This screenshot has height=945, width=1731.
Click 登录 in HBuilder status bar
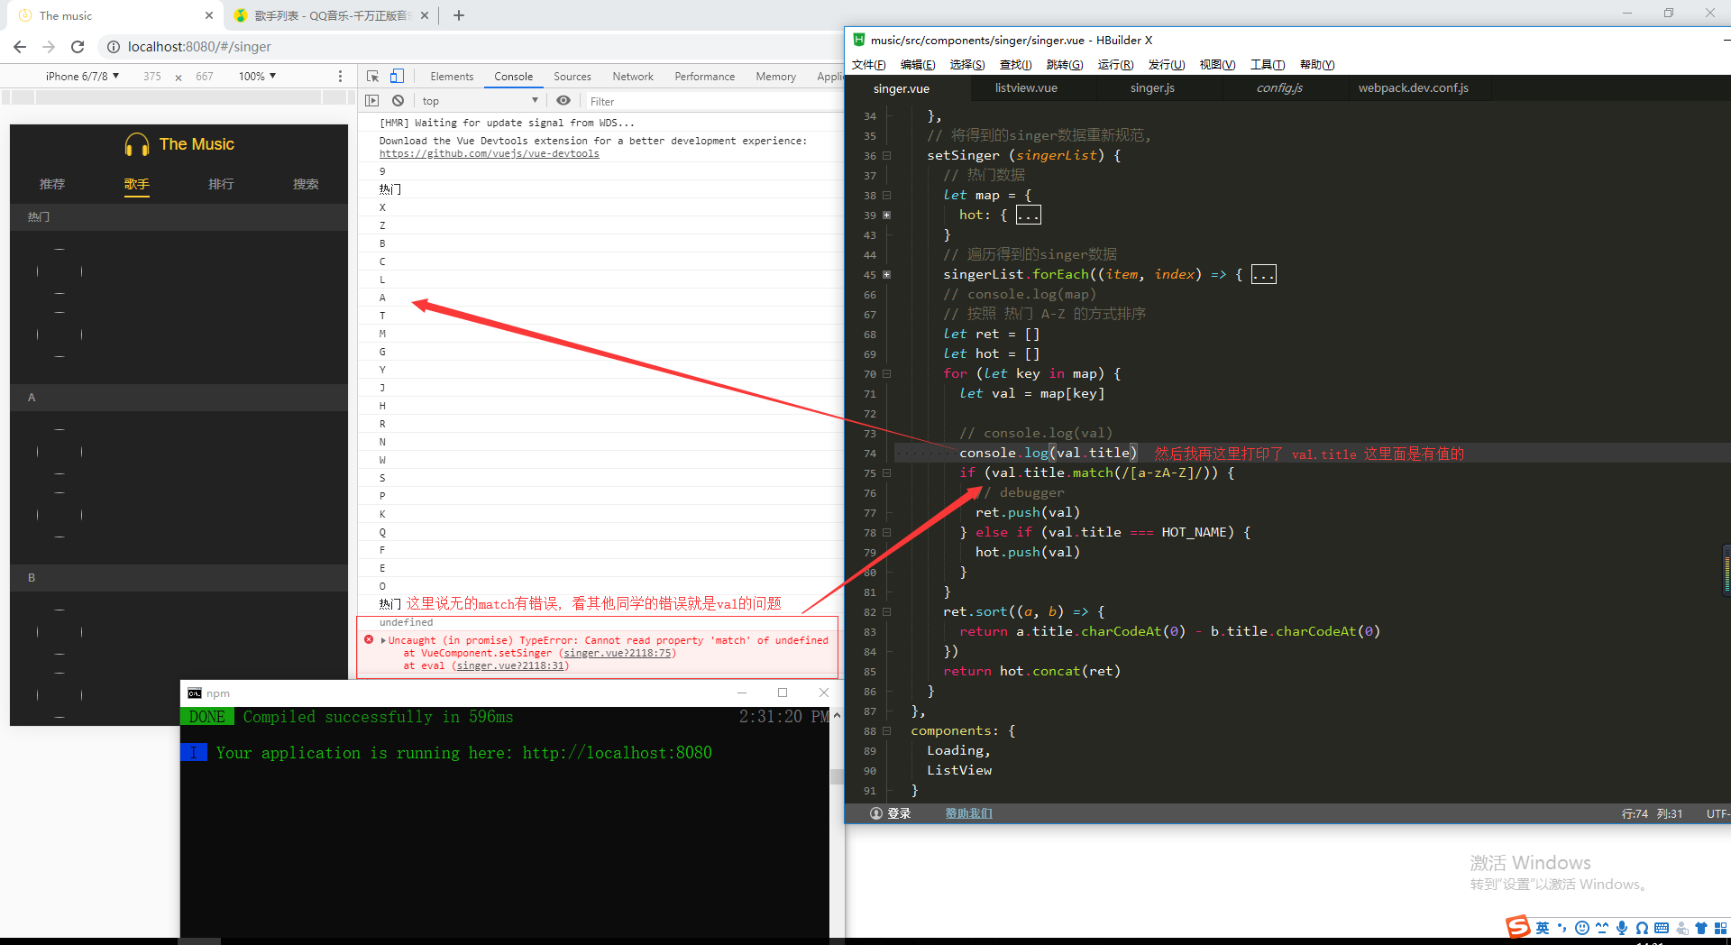(891, 813)
